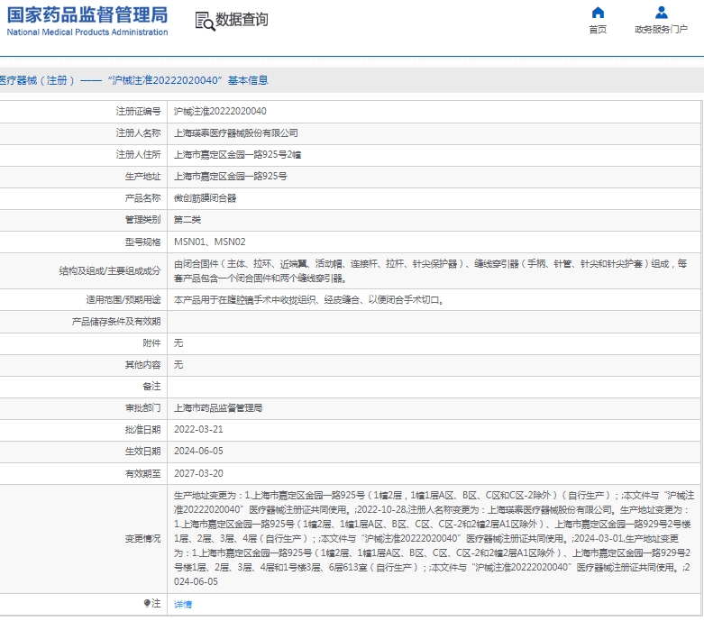Click the 无 value in 附件 row
704x621 pixels.
tap(178, 343)
